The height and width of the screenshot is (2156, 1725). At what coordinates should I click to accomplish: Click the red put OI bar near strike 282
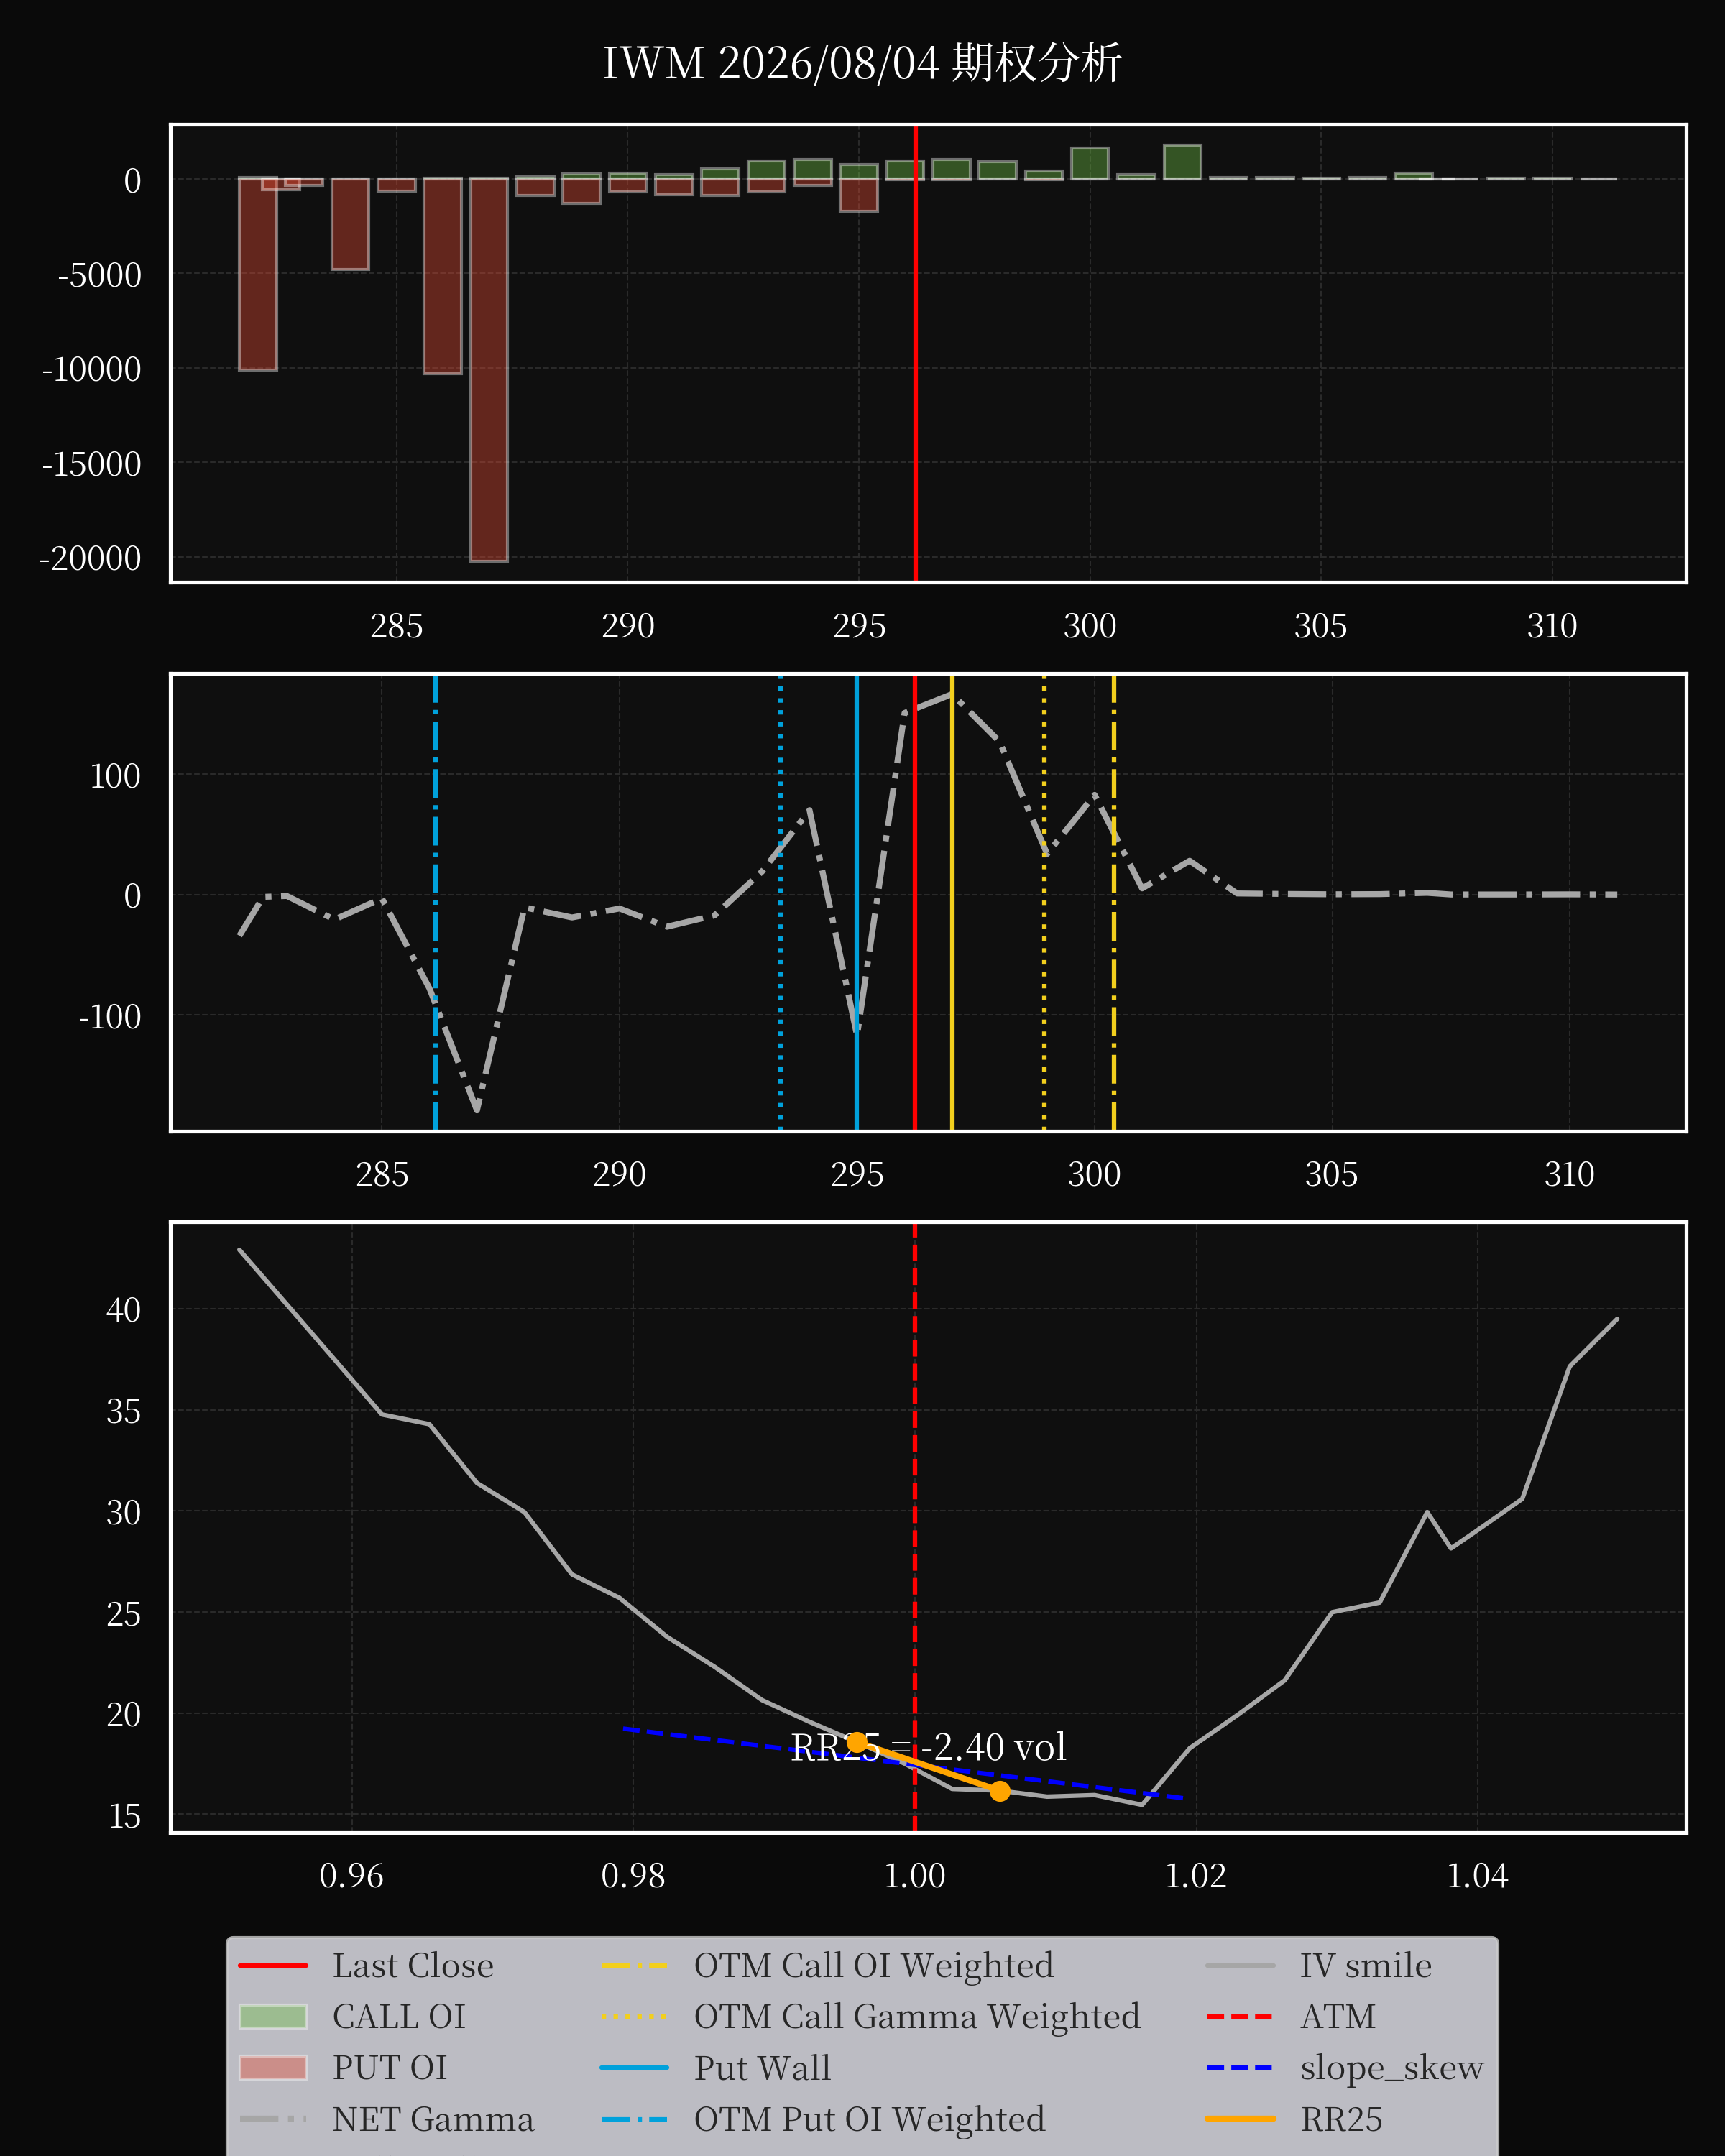(258, 275)
